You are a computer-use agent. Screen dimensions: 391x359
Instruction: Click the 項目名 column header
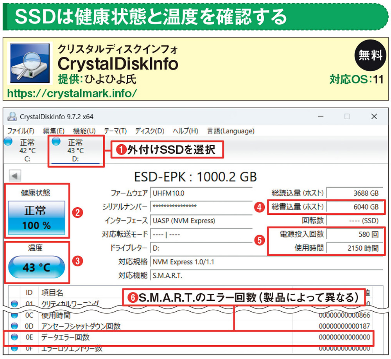point(52,293)
